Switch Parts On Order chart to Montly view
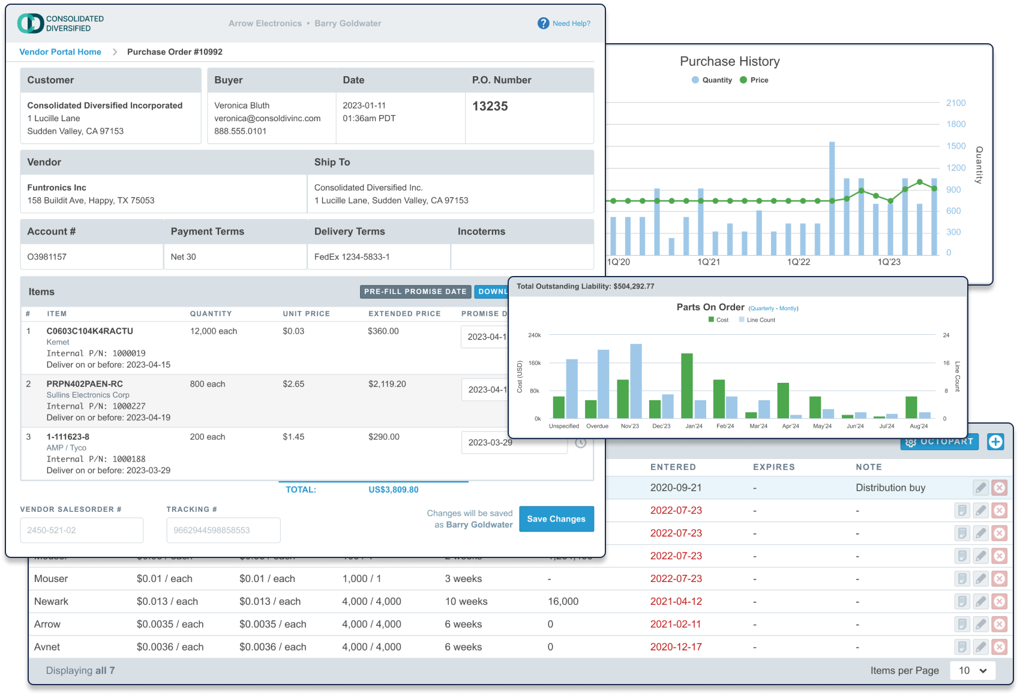This screenshot has width=1020, height=696. click(x=788, y=308)
